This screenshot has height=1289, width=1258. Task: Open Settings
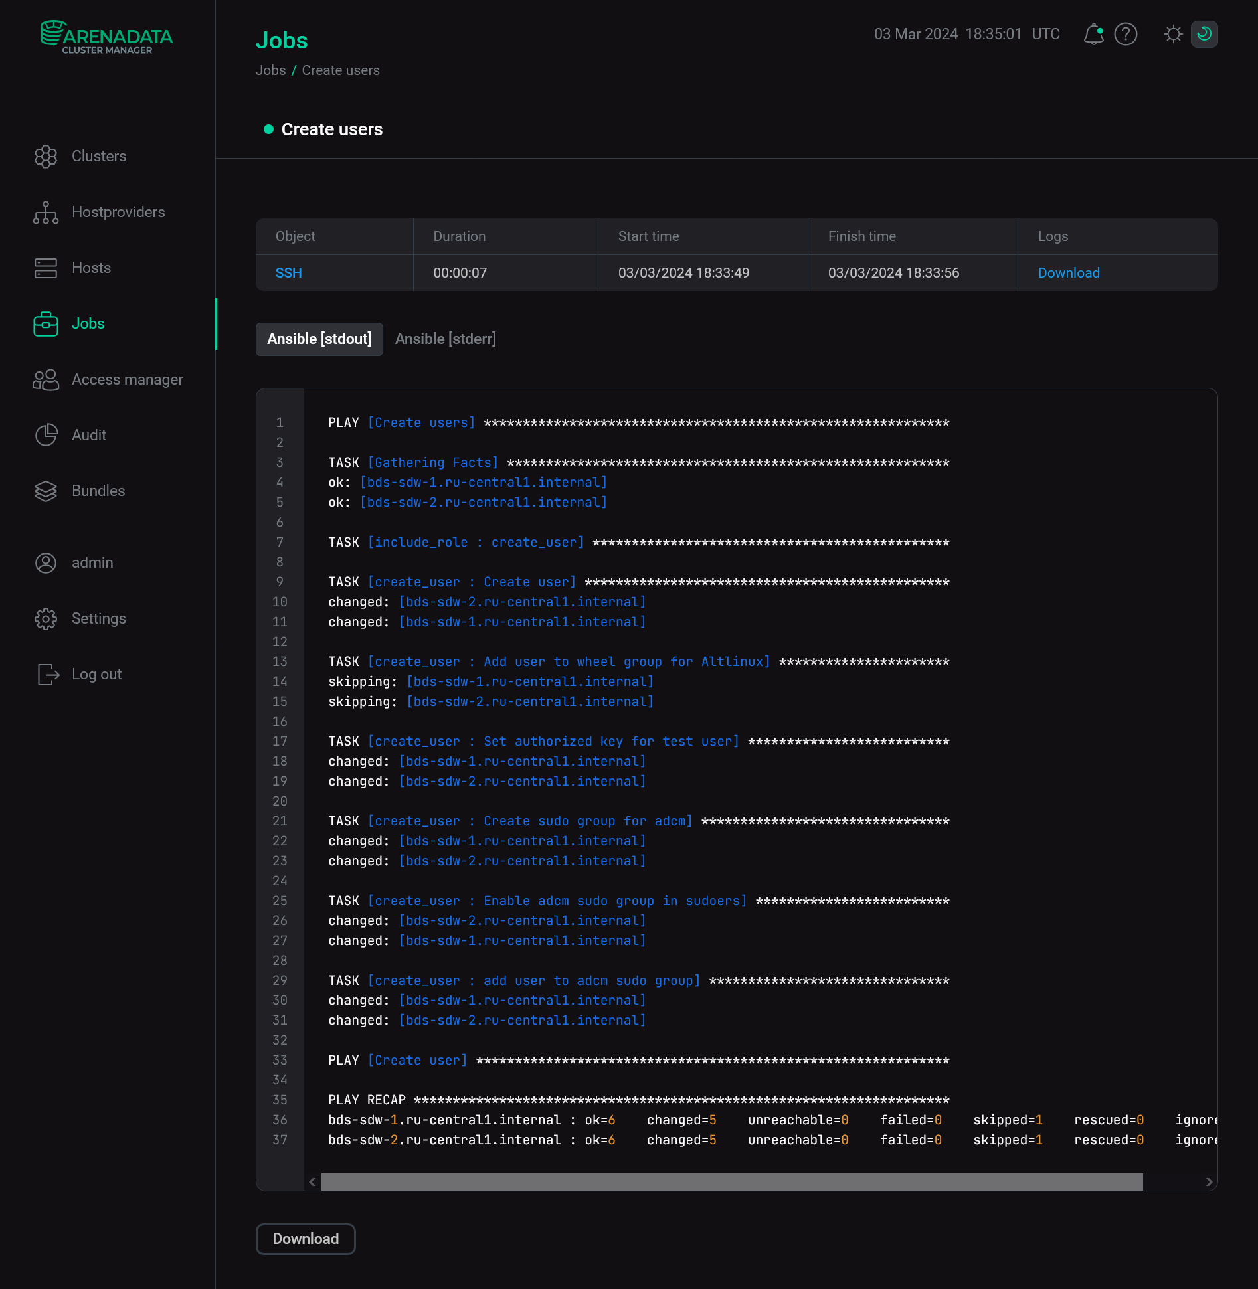click(98, 618)
